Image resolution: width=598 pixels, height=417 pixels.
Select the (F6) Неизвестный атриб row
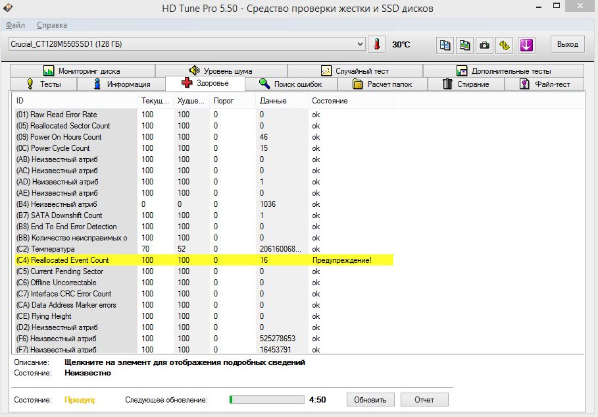(x=203, y=339)
